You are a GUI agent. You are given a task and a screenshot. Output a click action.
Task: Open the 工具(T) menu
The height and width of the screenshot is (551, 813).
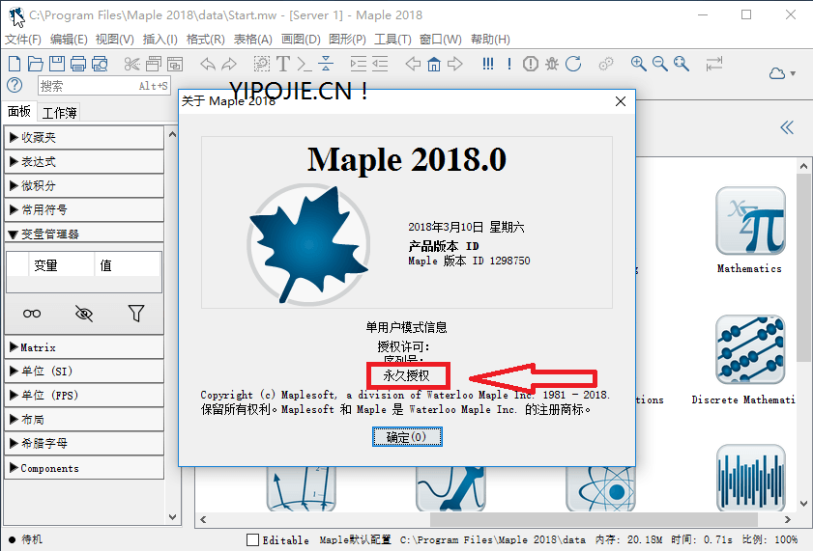pyautogui.click(x=392, y=40)
